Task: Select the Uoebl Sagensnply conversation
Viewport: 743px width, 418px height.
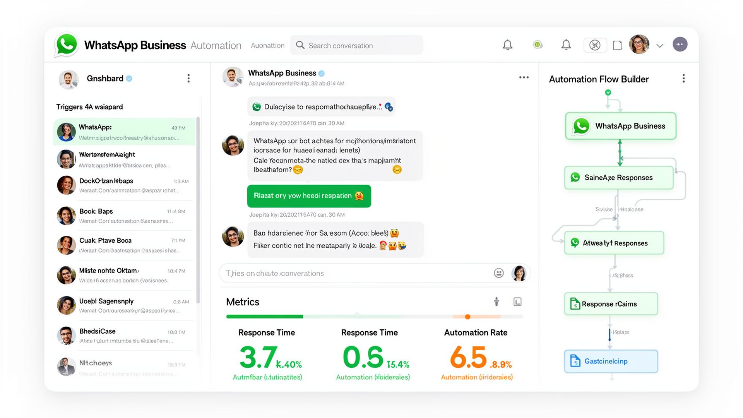Action: point(124,306)
